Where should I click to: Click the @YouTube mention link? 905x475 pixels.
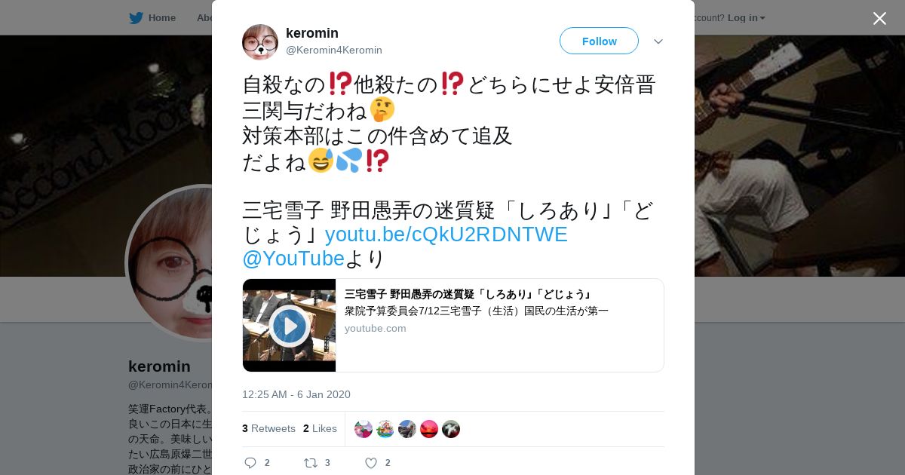(293, 259)
